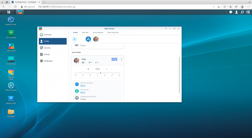Go back in the browser
Viewport: 252px width, 138px height.
point(4,7)
